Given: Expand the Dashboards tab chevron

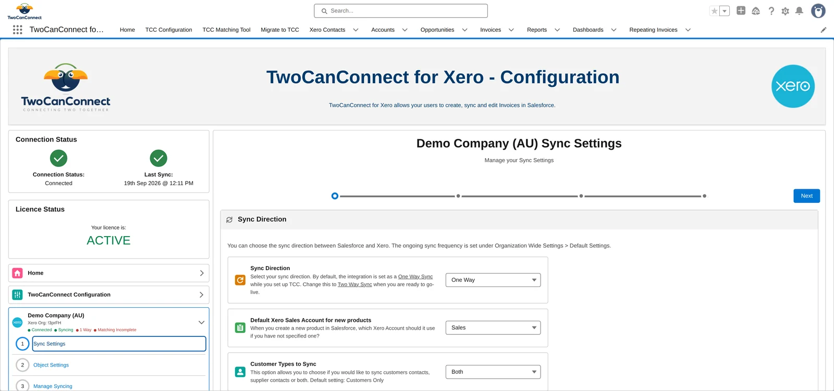Looking at the screenshot, I should (x=614, y=30).
